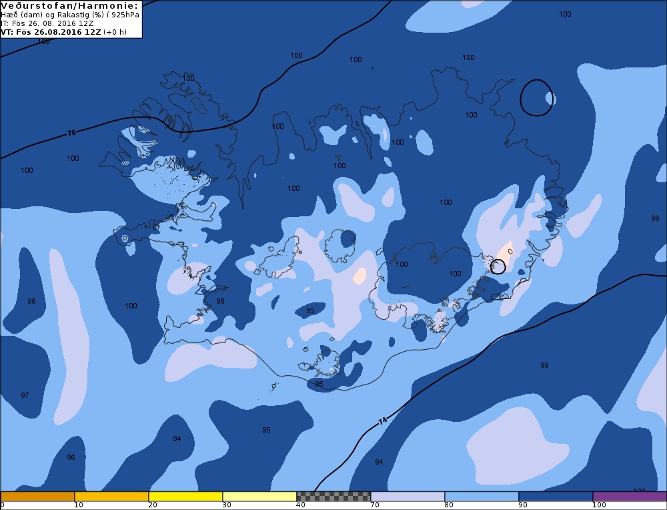This screenshot has width=667, height=510.
Task: Click the 'IT: Fös 26. 08. 2016 12Z' line
Action: [47, 23]
